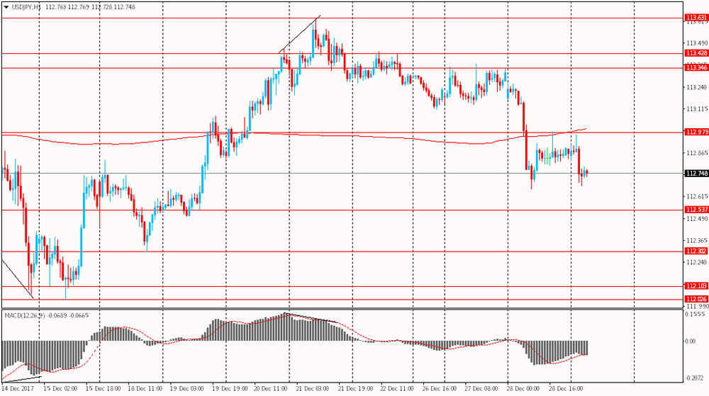This screenshot has height=396, width=709.
Task: Click the OHLC values 112.763 112.769 112.728 112.748
Action: (91, 7)
